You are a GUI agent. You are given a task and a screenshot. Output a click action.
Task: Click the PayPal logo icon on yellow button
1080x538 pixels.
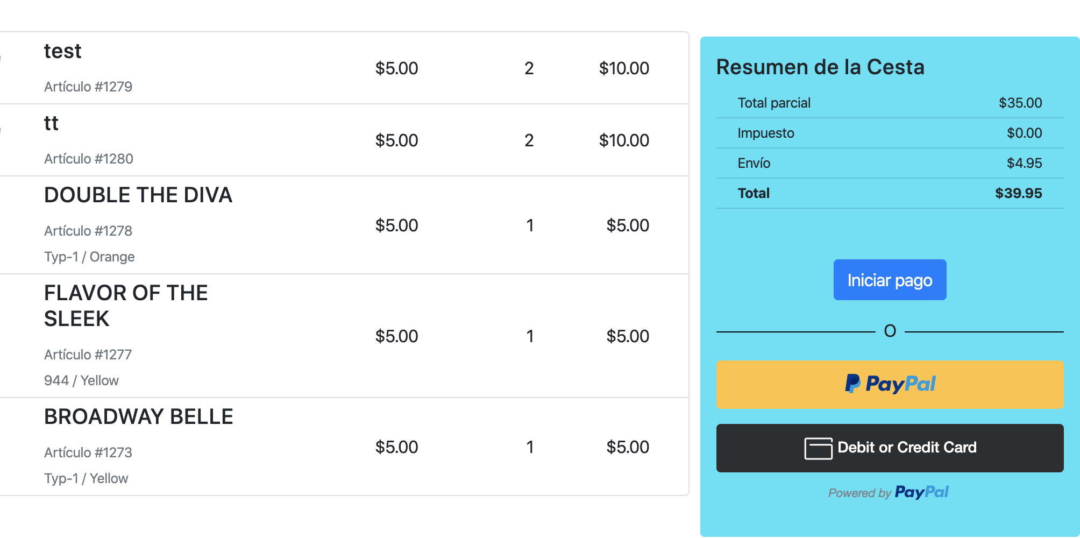[890, 384]
